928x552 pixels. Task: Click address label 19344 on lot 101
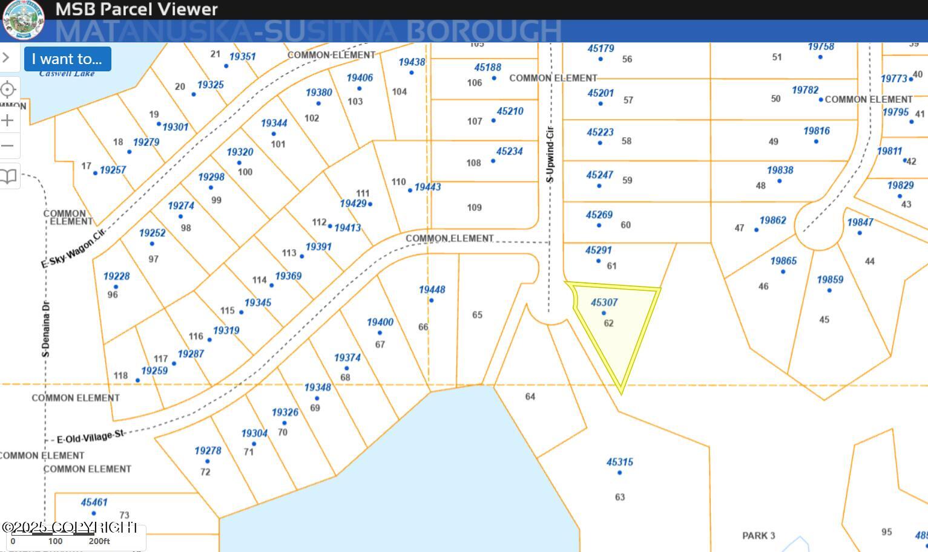[274, 123]
